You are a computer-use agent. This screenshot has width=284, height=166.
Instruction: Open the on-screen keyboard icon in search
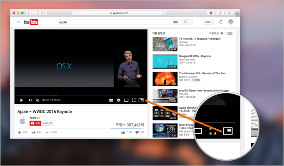175,22
